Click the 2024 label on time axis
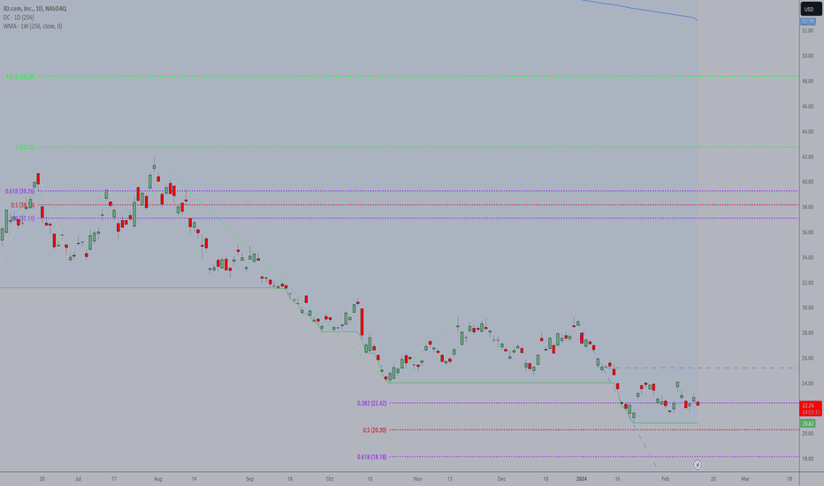824x486 pixels. click(x=581, y=479)
